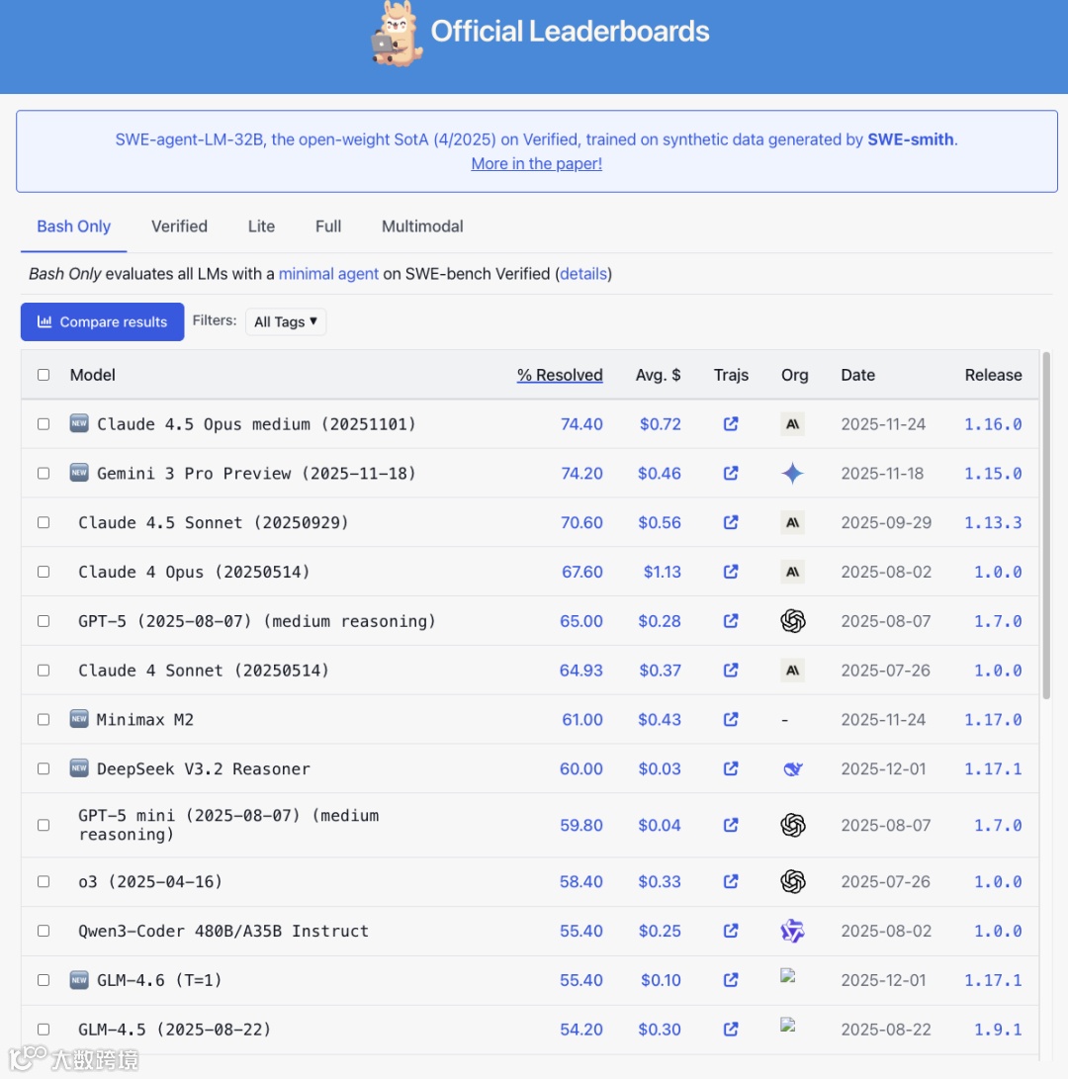1068x1079 pixels.
Task: Click the $0.03 average cost value
Action: coord(660,768)
